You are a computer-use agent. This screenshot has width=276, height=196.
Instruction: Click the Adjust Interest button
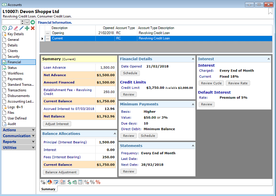57,124
